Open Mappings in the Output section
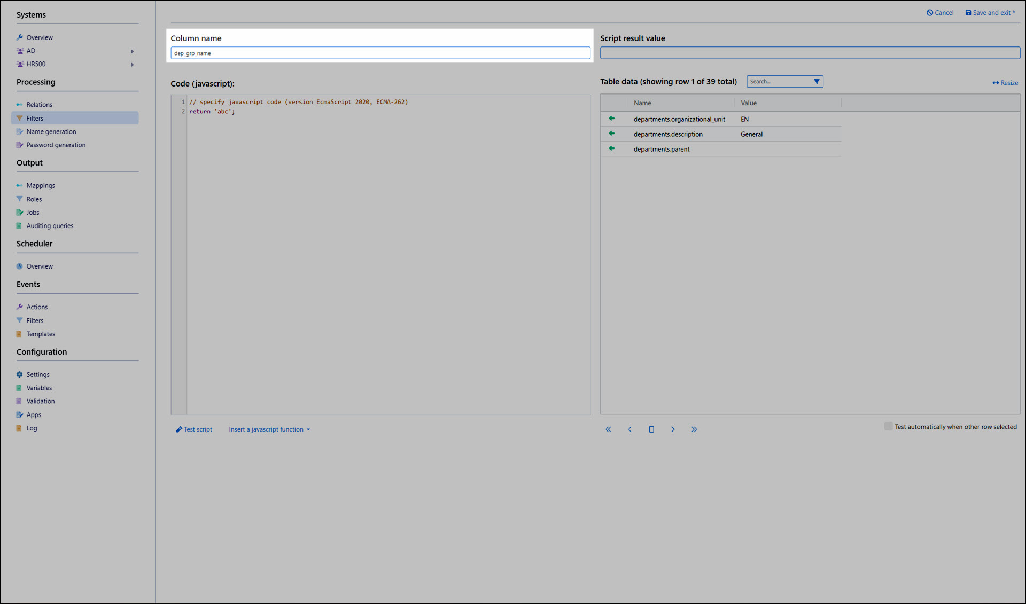This screenshot has width=1026, height=604. (x=41, y=186)
